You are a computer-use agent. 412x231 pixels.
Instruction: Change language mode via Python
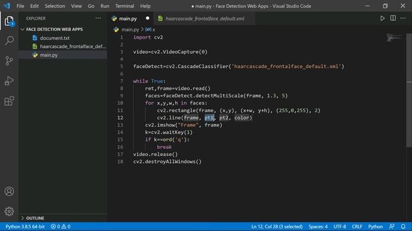[x=375, y=227]
